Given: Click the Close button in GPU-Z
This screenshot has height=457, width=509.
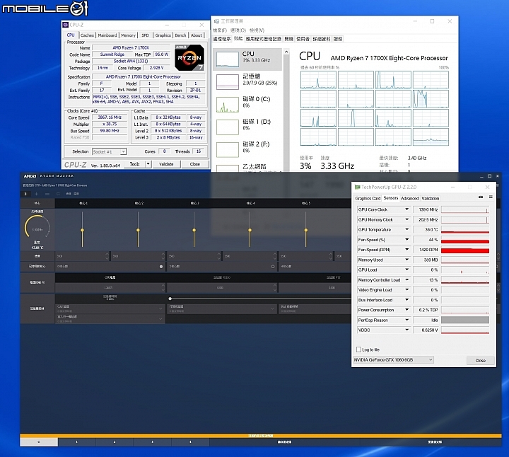Looking at the screenshot, I should (x=481, y=361).
